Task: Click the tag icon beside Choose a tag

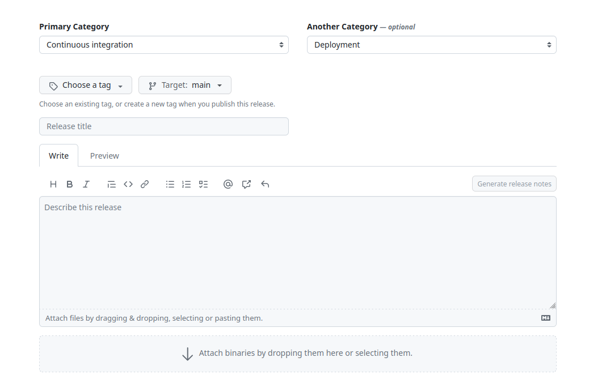Action: pyautogui.click(x=53, y=86)
